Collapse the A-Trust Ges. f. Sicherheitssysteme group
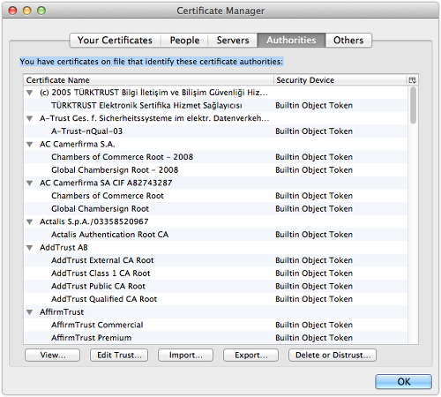This screenshot has height=397, width=441. click(29, 118)
